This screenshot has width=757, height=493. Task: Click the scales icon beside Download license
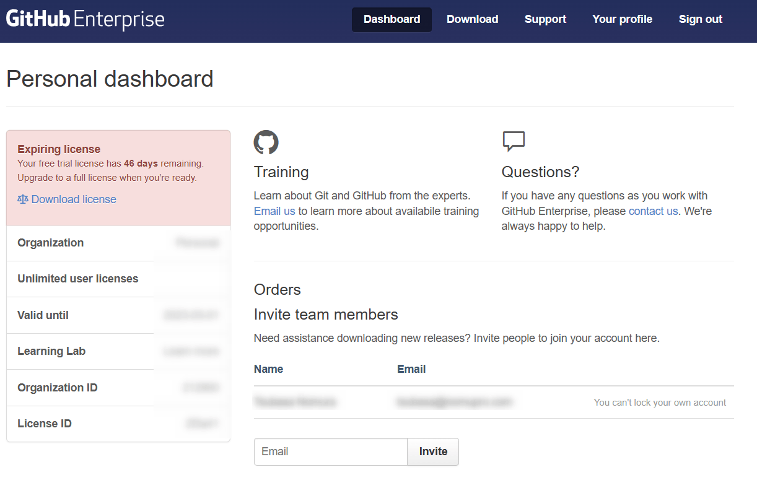(x=23, y=199)
